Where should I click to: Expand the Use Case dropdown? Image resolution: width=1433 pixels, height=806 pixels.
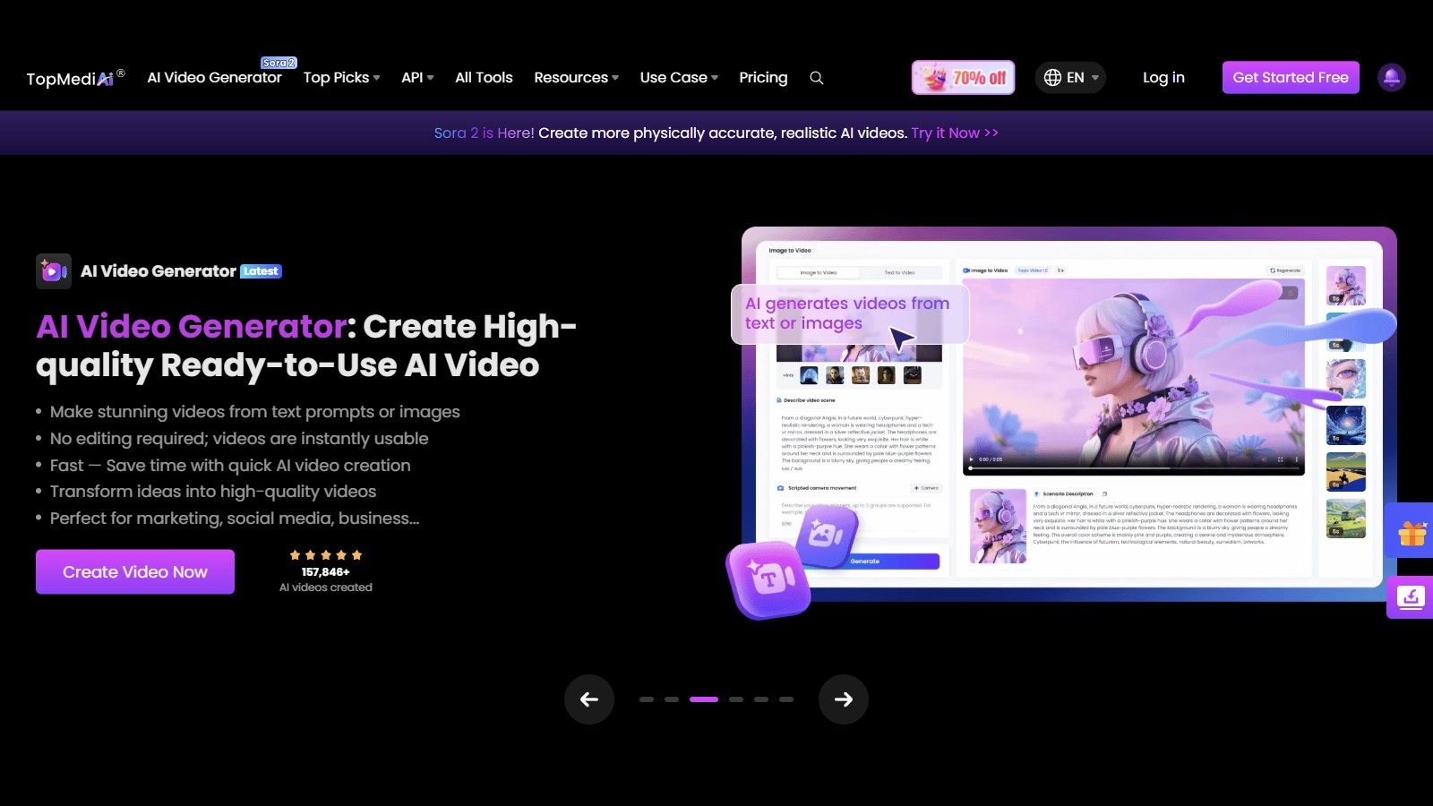(x=679, y=78)
